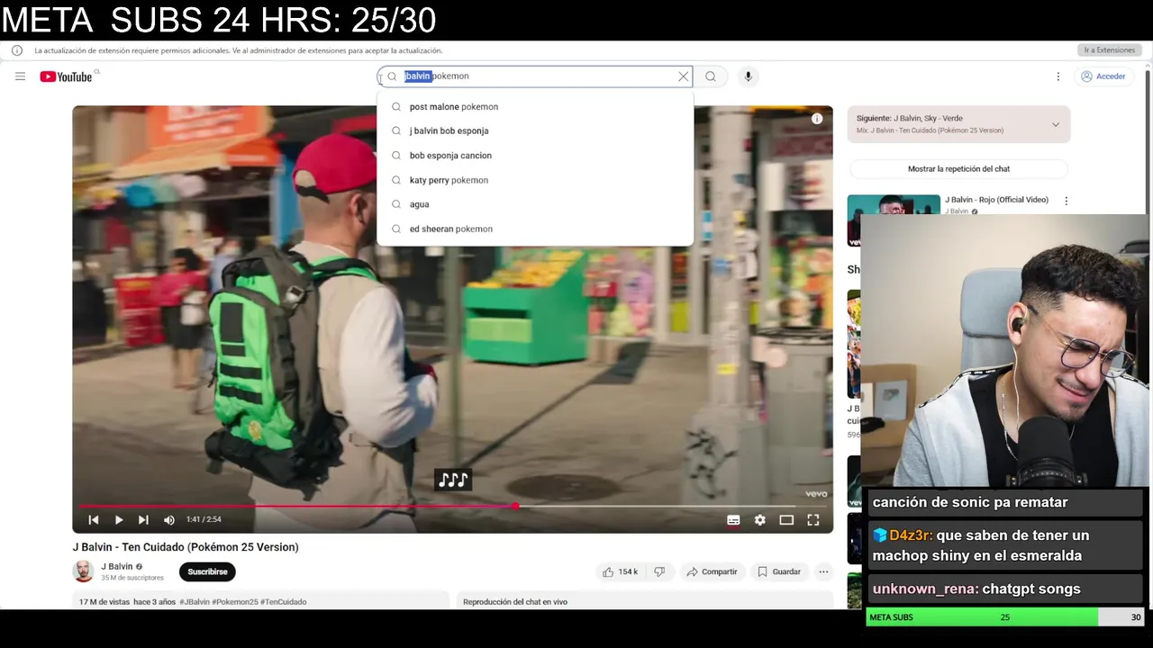This screenshot has height=648, width=1153.
Task: Open J Balvin channel avatar
Action: pos(83,571)
